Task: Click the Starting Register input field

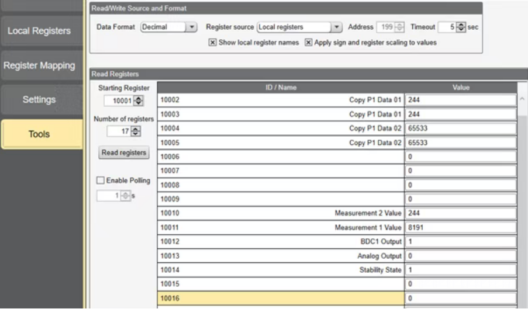Action: coord(119,101)
